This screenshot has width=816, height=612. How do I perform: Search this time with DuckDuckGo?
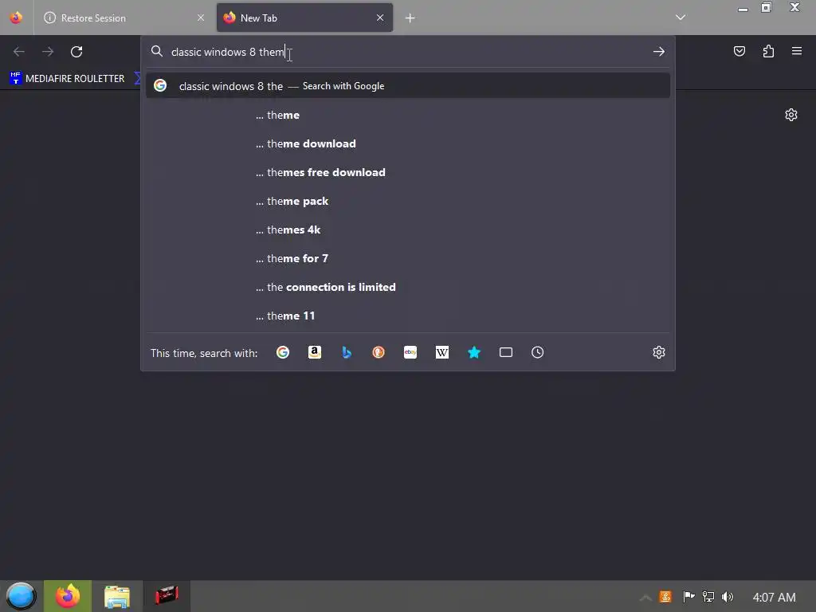379,352
